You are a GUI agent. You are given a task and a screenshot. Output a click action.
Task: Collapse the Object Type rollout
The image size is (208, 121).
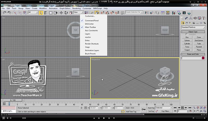pyautogui.click(x=193, y=32)
